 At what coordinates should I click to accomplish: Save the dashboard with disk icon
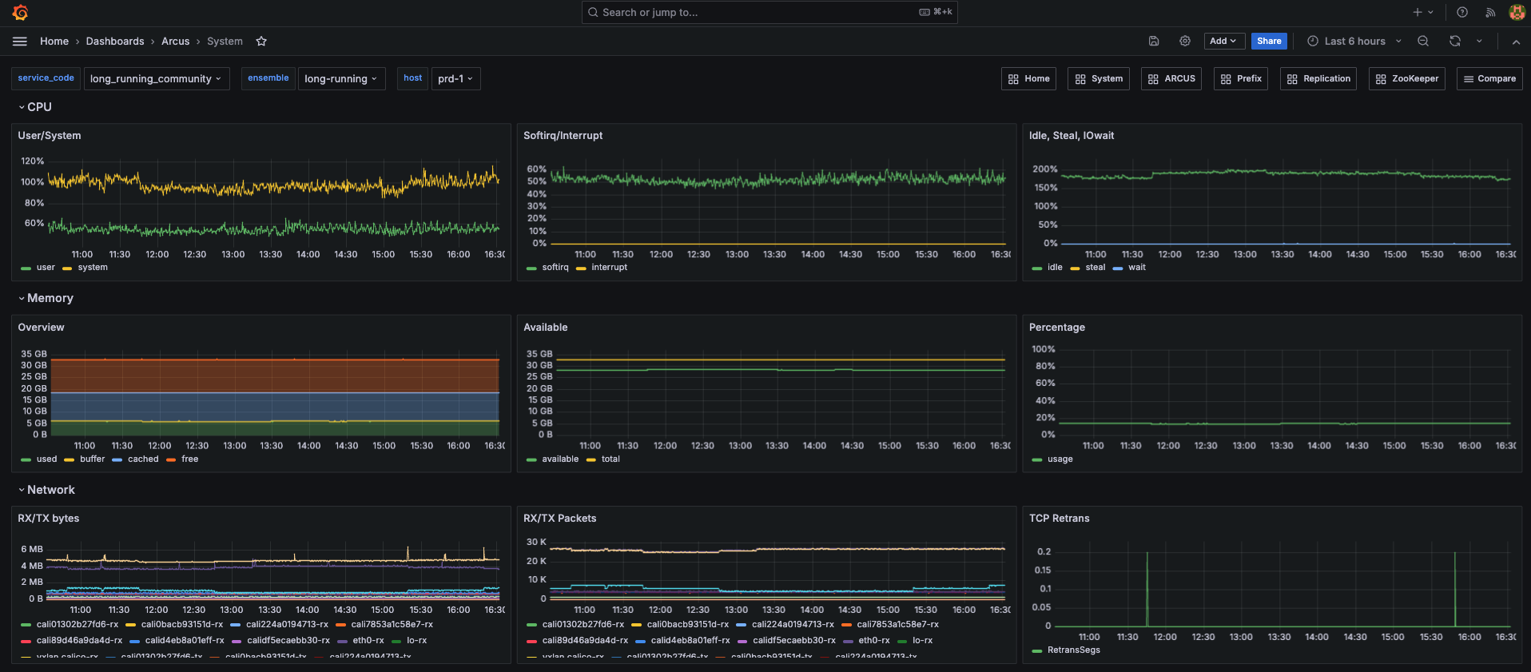point(1154,42)
